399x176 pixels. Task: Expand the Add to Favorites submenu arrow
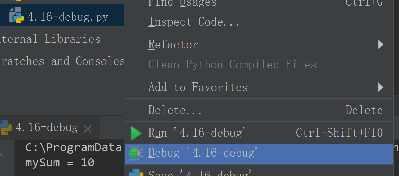(x=381, y=87)
